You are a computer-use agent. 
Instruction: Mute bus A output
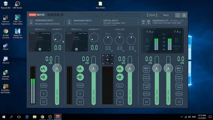click(146, 102)
